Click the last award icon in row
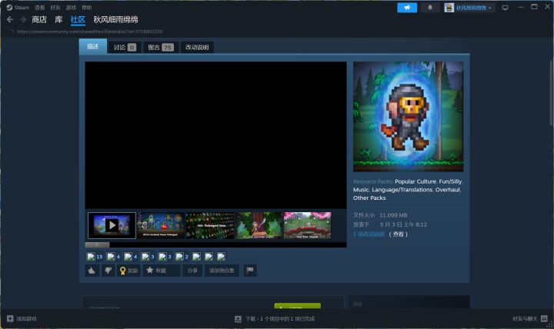 point(221,257)
